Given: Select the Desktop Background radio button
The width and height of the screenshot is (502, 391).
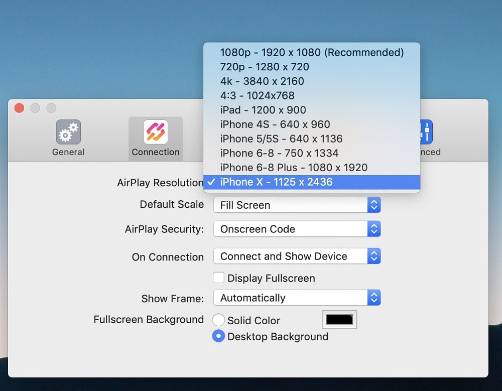Looking at the screenshot, I should point(218,336).
